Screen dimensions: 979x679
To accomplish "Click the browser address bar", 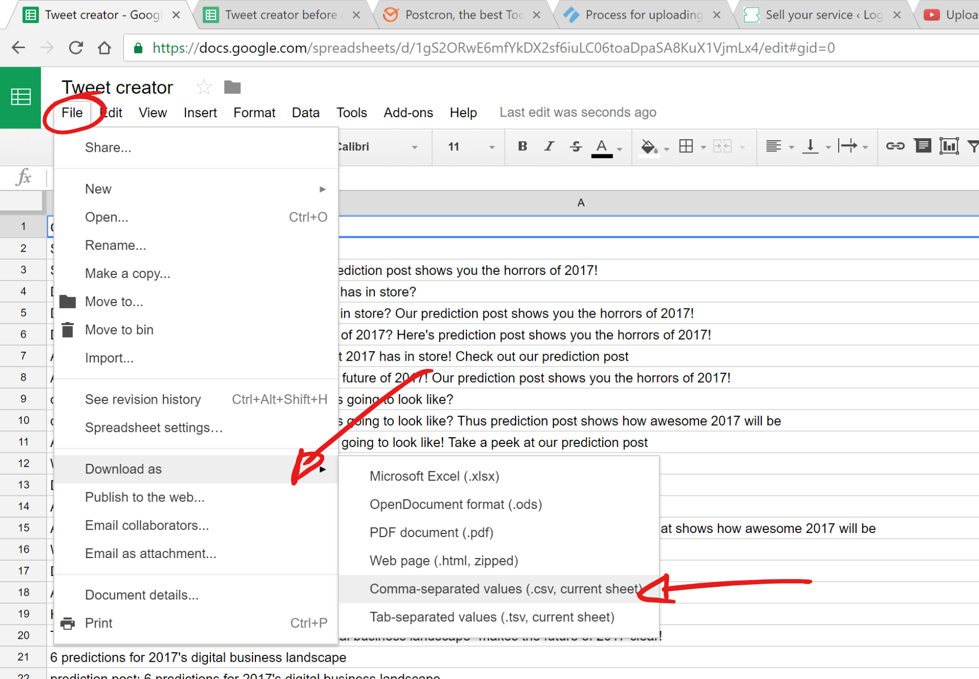I will [550, 48].
